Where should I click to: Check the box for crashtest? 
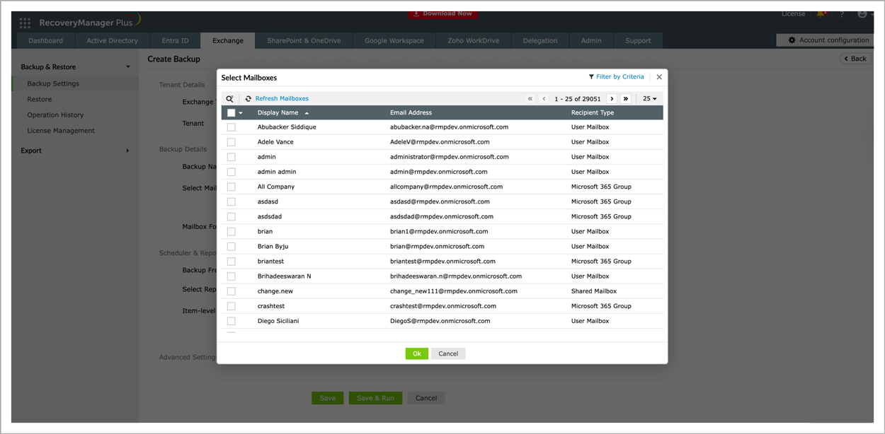(231, 306)
